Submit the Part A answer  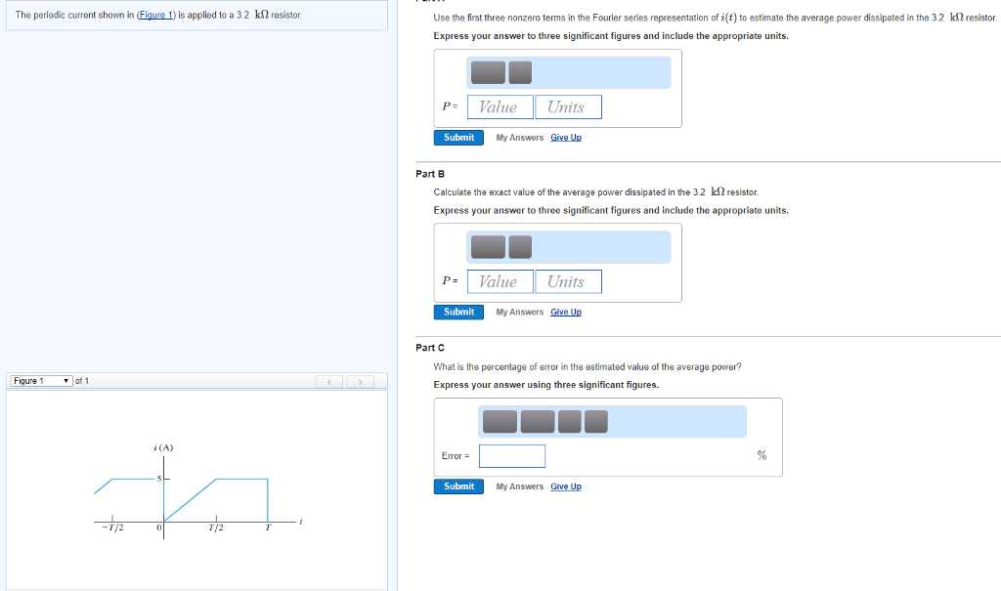pos(458,138)
